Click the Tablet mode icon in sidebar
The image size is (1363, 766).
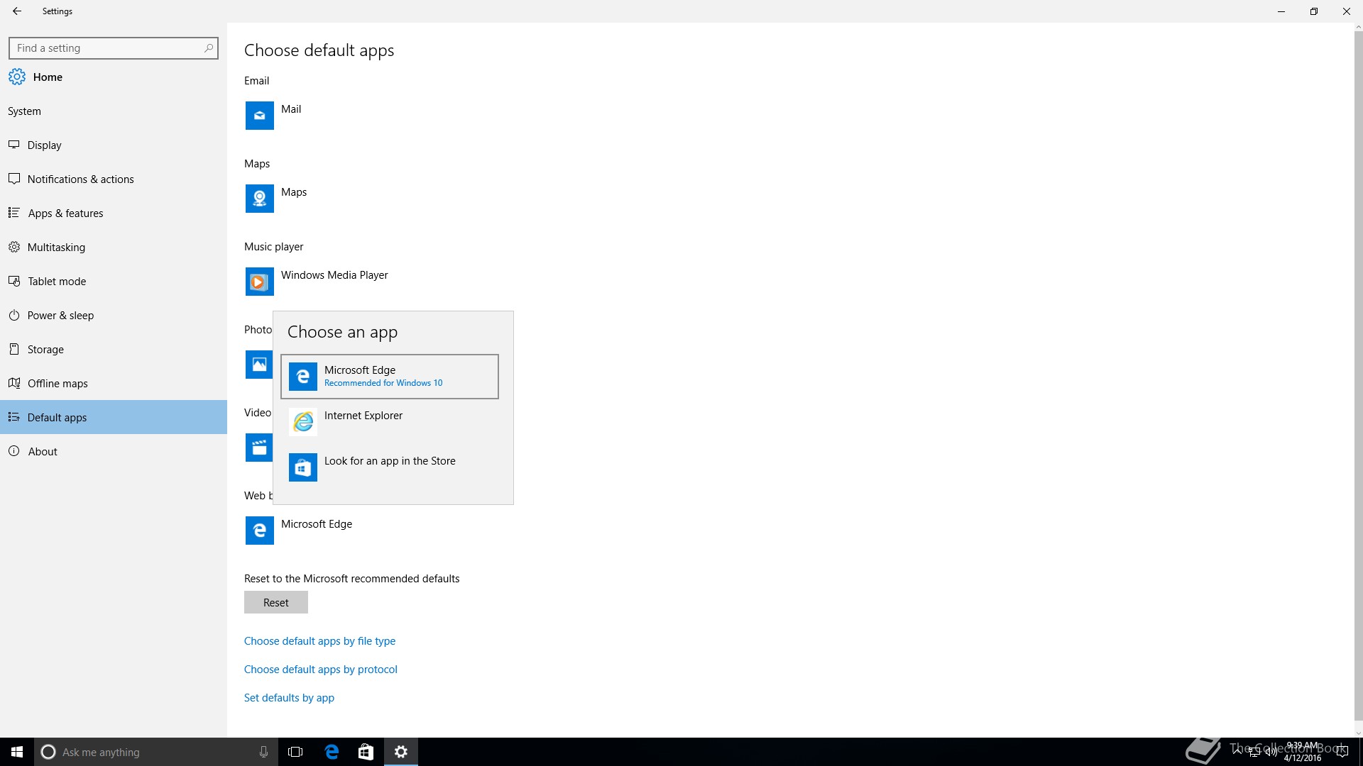(14, 281)
